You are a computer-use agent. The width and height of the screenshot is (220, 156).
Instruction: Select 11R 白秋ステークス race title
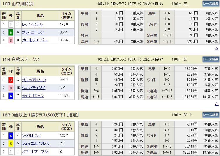pyautogui.click(x=21, y=59)
